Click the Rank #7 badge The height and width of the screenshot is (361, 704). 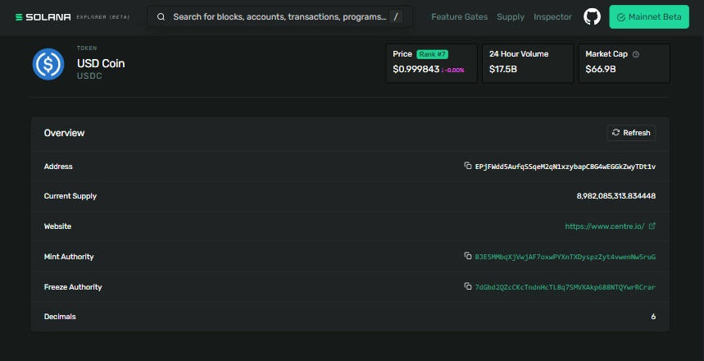(x=433, y=54)
